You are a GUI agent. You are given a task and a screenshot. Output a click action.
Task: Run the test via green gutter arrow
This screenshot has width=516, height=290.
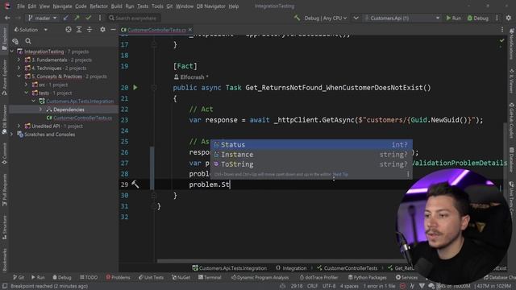click(135, 88)
